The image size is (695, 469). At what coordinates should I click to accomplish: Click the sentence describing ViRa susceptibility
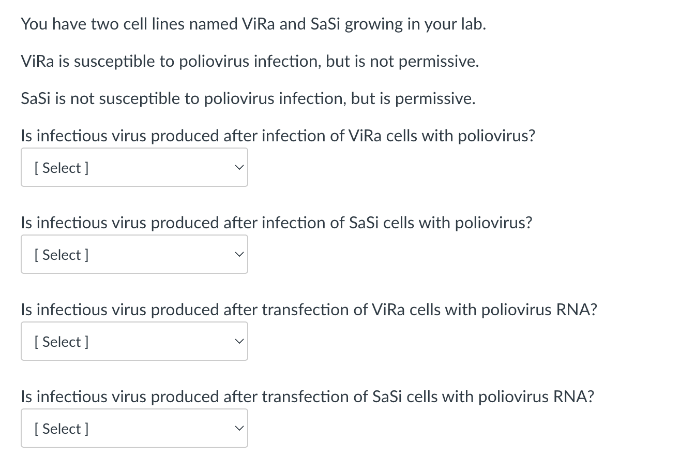coord(250,61)
